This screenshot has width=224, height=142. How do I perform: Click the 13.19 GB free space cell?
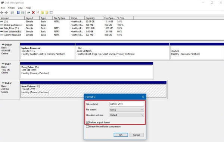(x=109, y=22)
